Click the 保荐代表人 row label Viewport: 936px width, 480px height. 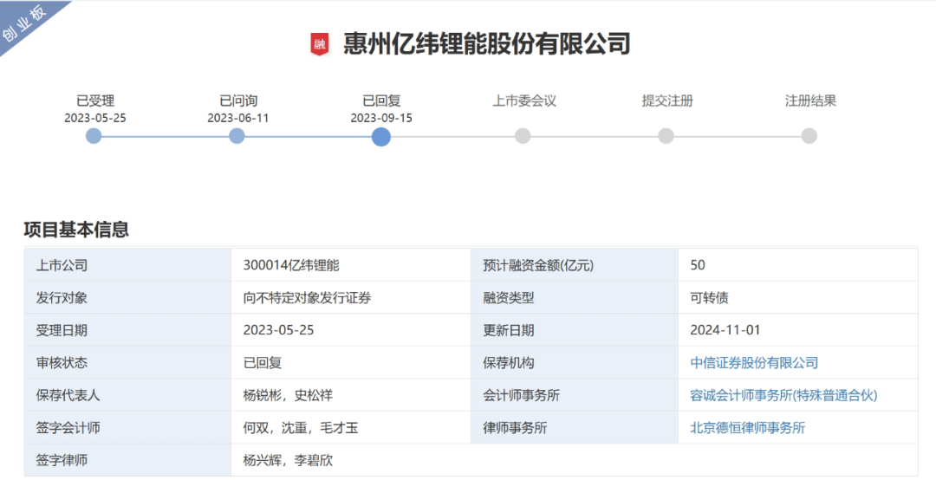coord(68,395)
